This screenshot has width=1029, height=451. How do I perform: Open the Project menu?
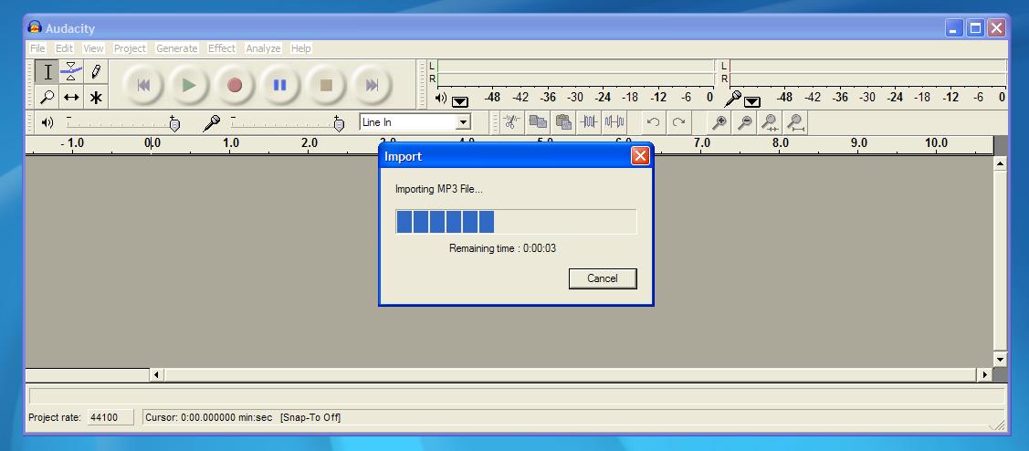point(130,48)
